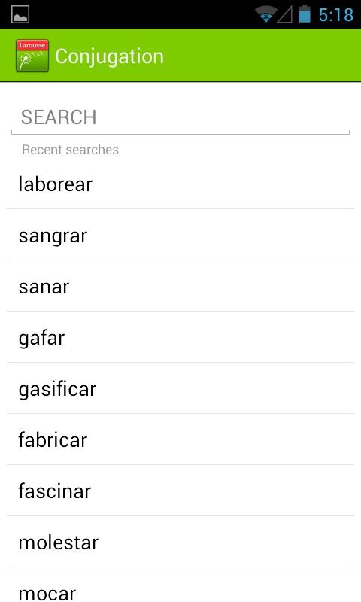The width and height of the screenshot is (361, 602).
Task: Focus the SEARCH input field
Action: point(180,117)
